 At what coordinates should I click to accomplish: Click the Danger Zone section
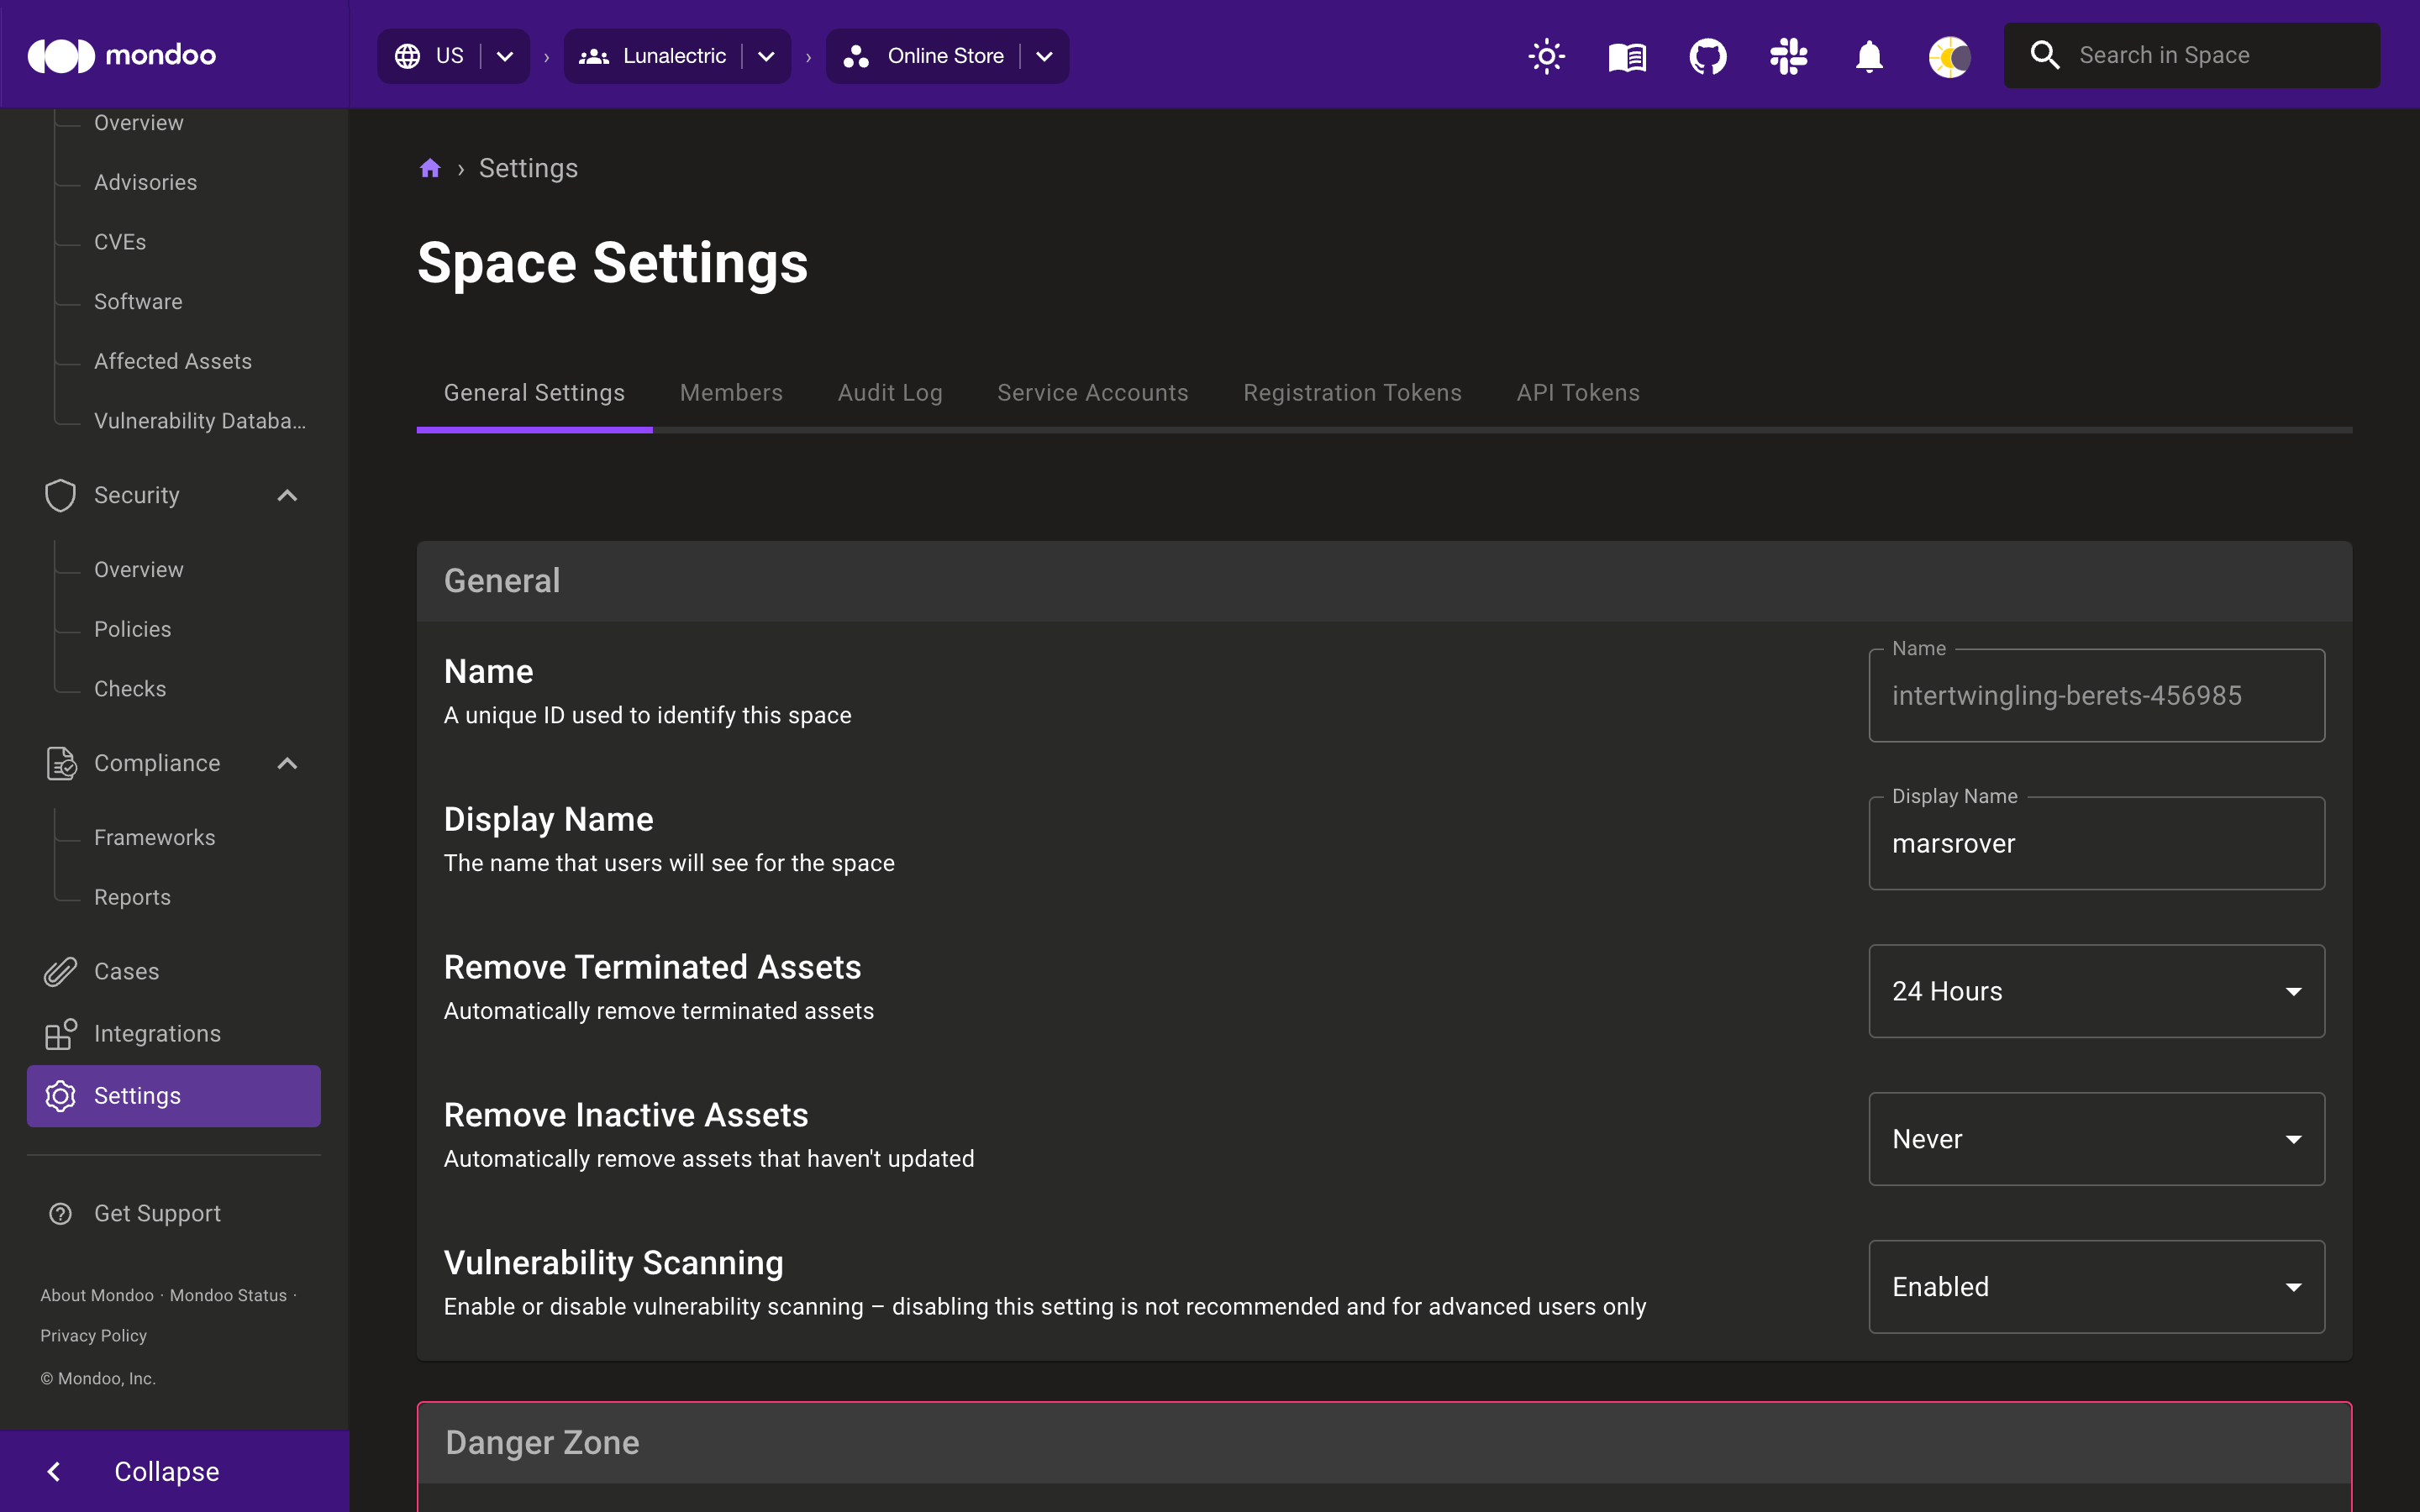coord(542,1441)
